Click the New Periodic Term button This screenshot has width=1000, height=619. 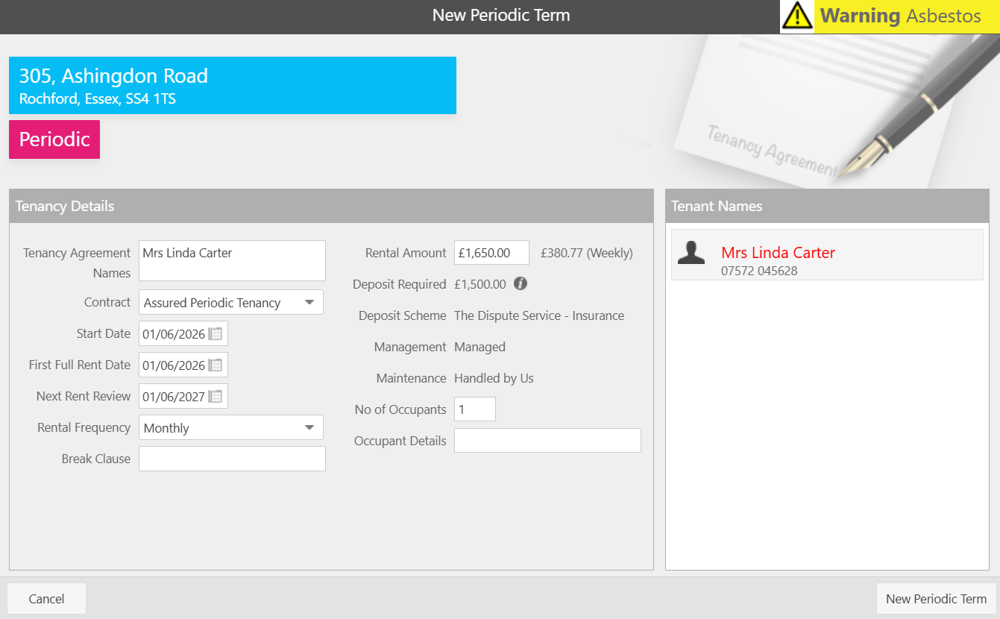pyautogui.click(x=936, y=599)
